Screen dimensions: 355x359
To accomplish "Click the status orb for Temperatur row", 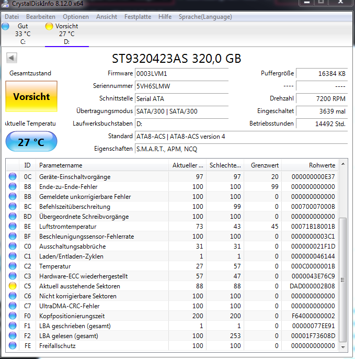I will tap(13, 266).
